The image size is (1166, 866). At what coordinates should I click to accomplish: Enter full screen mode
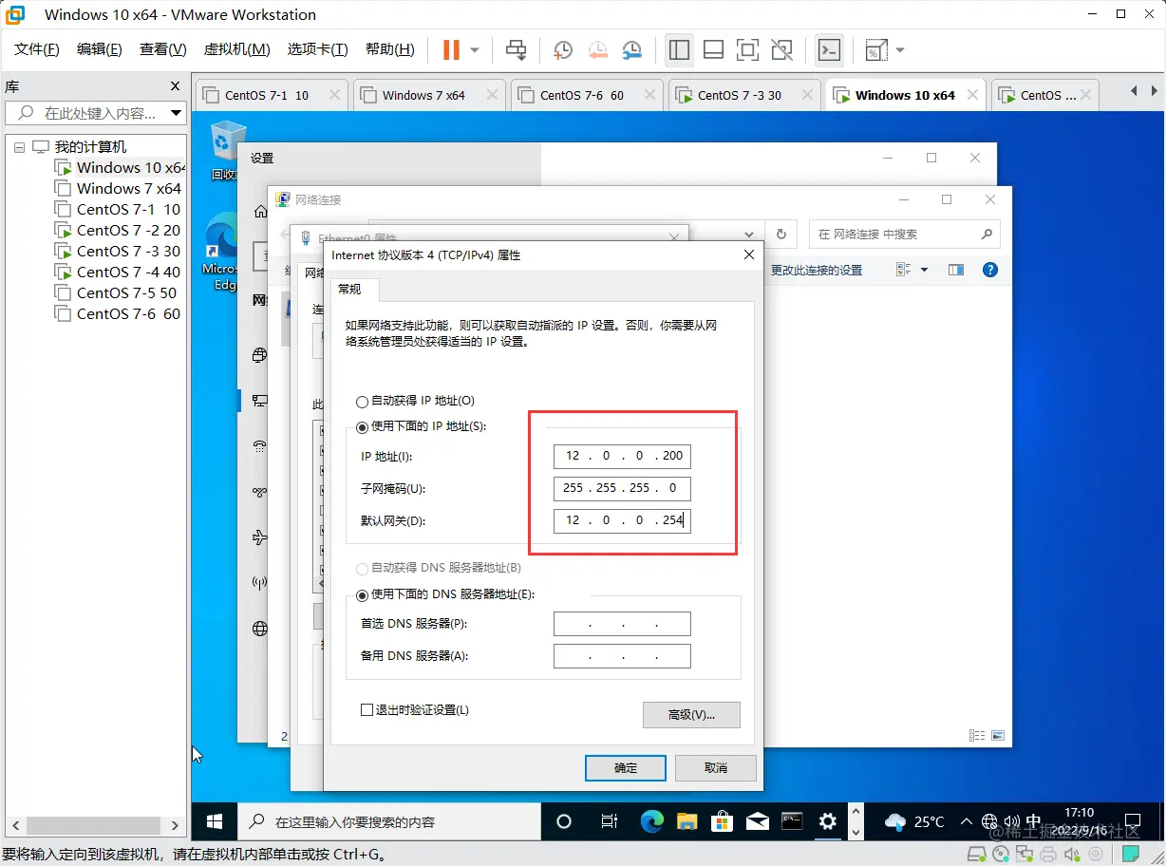point(747,49)
